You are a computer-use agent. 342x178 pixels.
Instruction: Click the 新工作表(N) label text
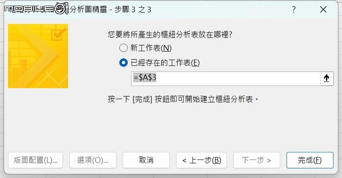(151, 48)
